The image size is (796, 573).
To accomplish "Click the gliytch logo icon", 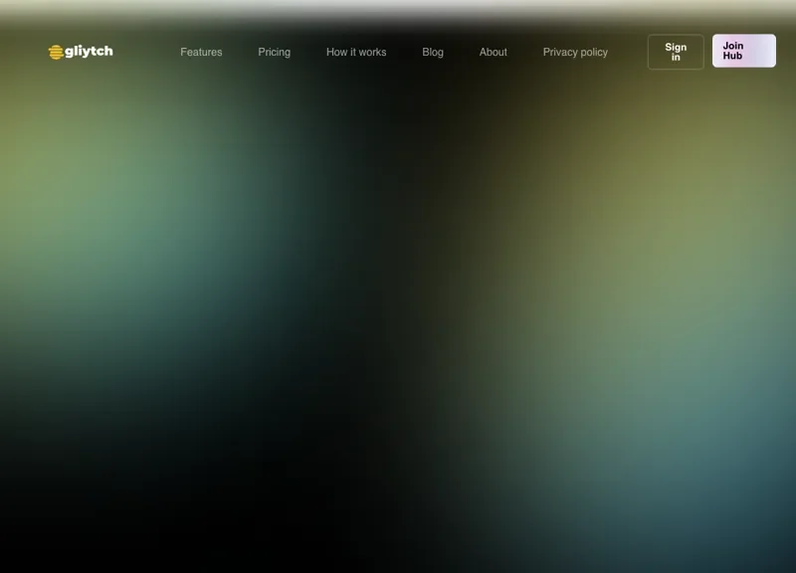I will (56, 52).
